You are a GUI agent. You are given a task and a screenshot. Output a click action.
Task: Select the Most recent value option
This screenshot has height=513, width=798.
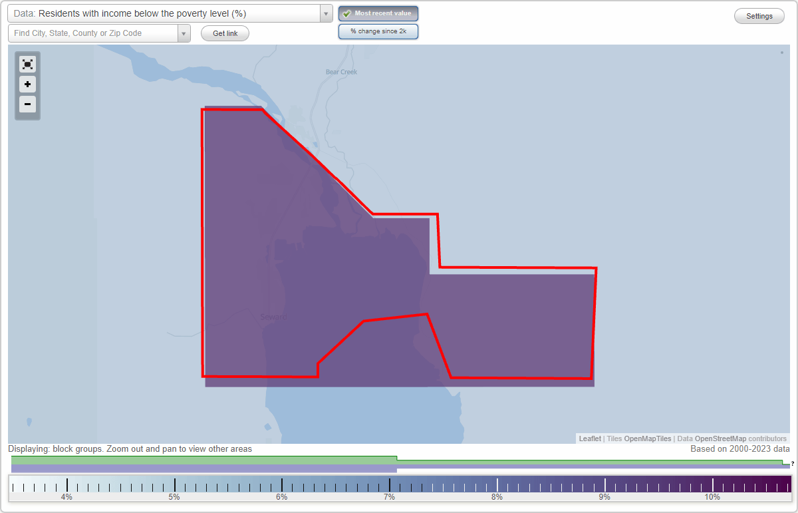coord(378,13)
